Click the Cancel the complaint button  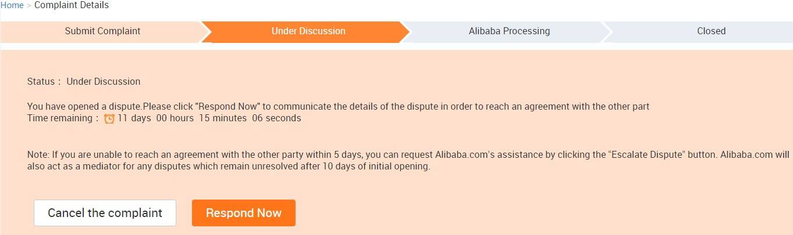(x=105, y=213)
